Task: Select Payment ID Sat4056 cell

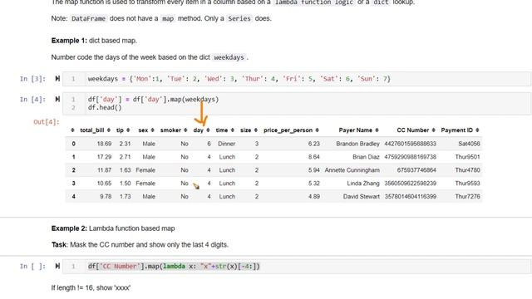Action: pyautogui.click(x=469, y=144)
